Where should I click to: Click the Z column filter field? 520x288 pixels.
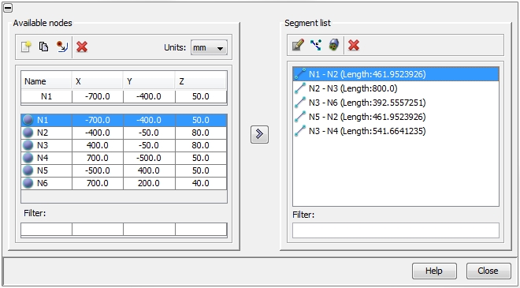pos(201,229)
